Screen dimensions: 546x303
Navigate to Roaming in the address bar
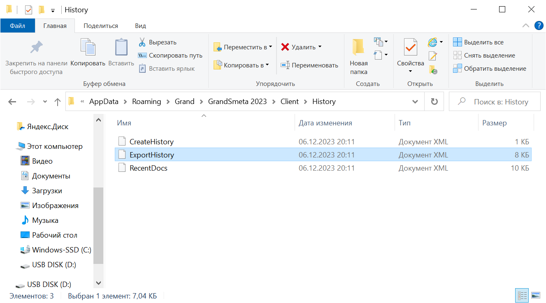point(146,102)
